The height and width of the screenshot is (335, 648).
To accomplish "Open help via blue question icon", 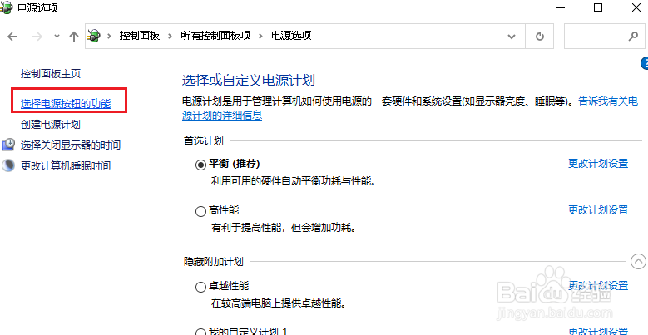I will pos(645,63).
